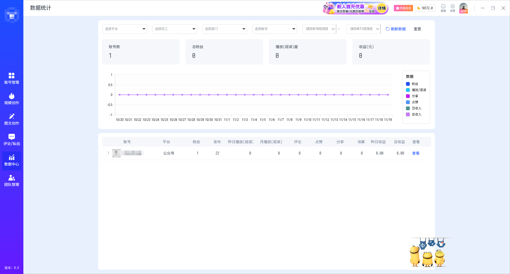Switch to 数据中心 in the sidebar
510x274 pixels.
[x=11, y=160]
